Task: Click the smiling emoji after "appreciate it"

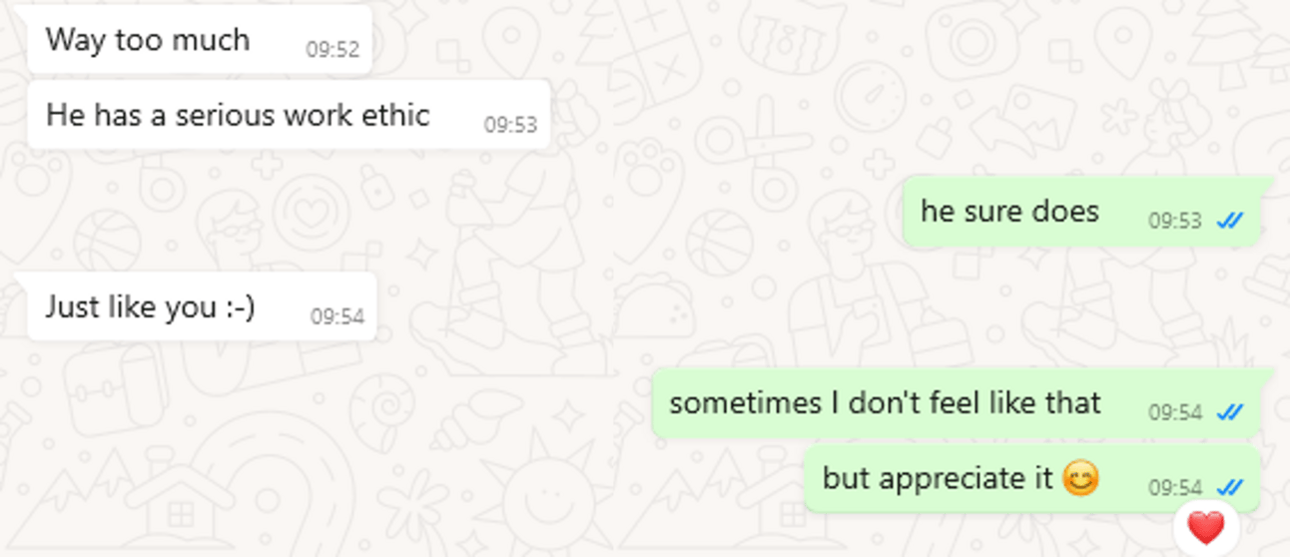Action: pyautogui.click(x=1080, y=479)
